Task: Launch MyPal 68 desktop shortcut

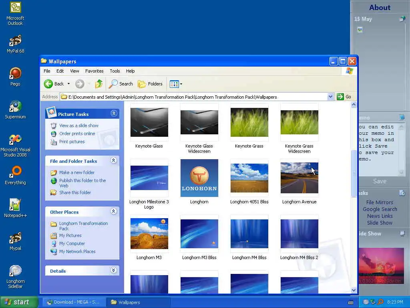Action: tap(15, 44)
